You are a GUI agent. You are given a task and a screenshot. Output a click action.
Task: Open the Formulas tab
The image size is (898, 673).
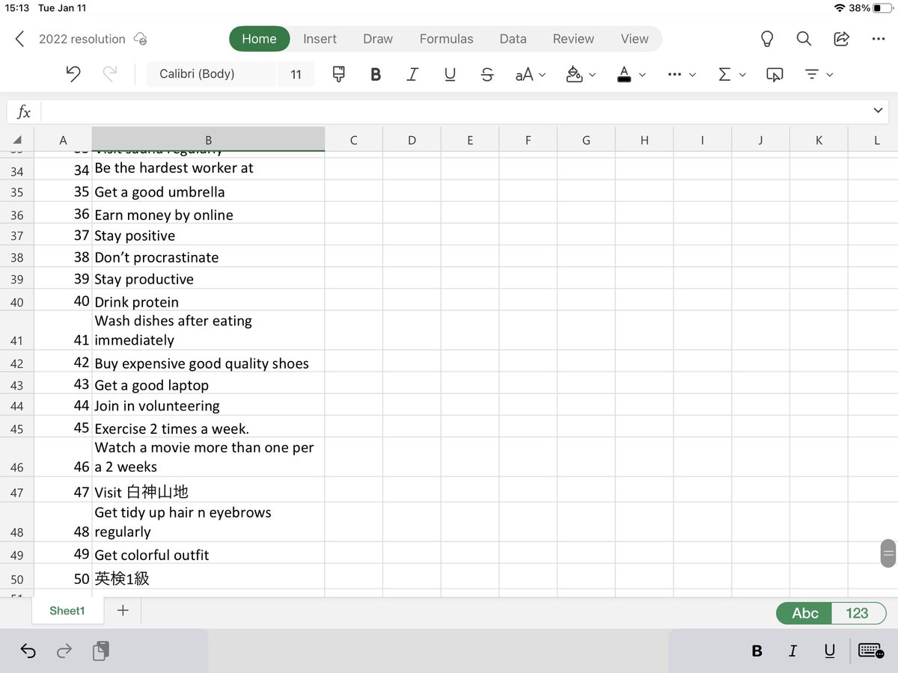tap(446, 39)
